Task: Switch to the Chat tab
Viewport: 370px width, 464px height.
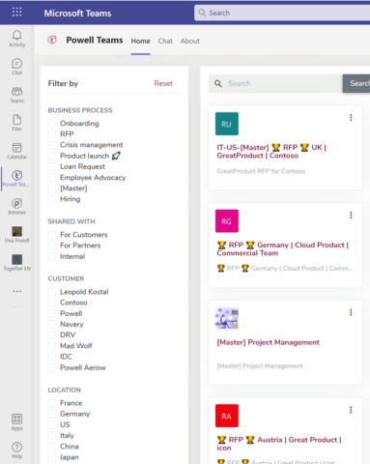Action: pos(165,41)
